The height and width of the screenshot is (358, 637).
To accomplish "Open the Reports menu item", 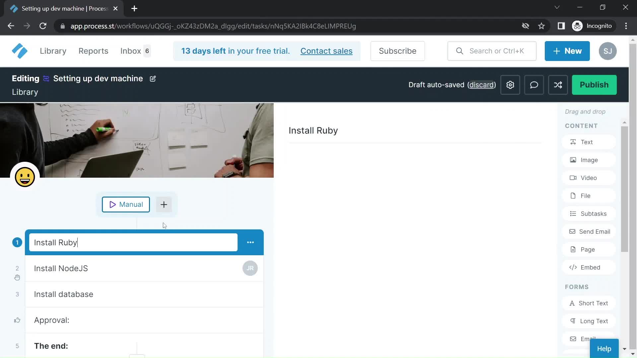I will pos(93,51).
